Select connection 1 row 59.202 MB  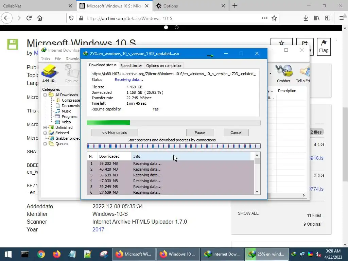[171, 163]
